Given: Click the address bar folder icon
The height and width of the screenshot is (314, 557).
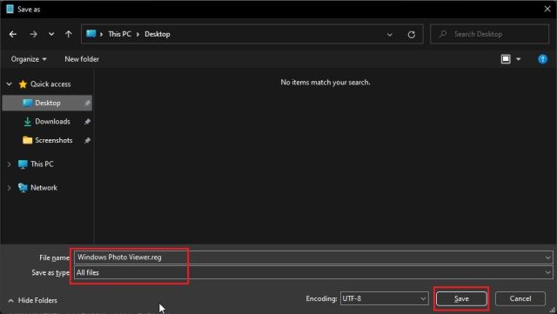Looking at the screenshot, I should 91,34.
